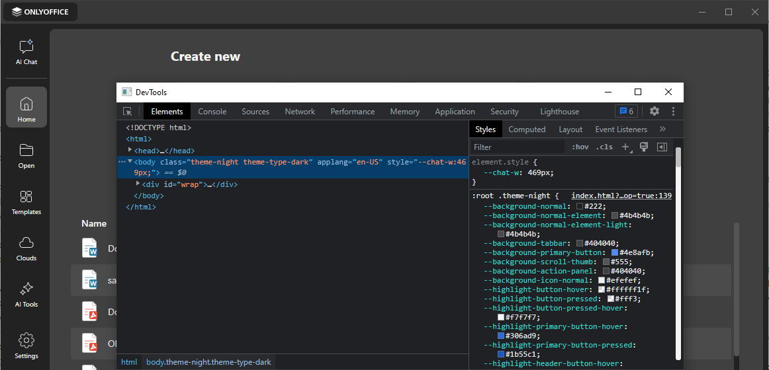Click the Name column header in file list
This screenshot has width=769, height=370.
94,224
